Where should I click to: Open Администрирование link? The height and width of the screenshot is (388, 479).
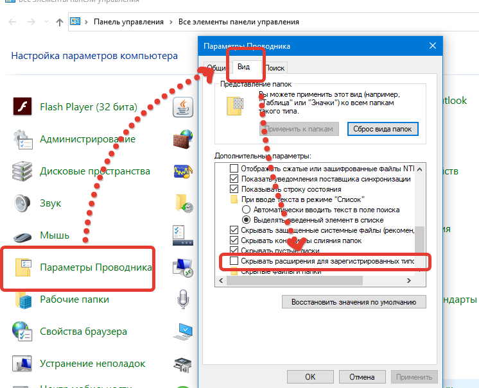point(88,139)
